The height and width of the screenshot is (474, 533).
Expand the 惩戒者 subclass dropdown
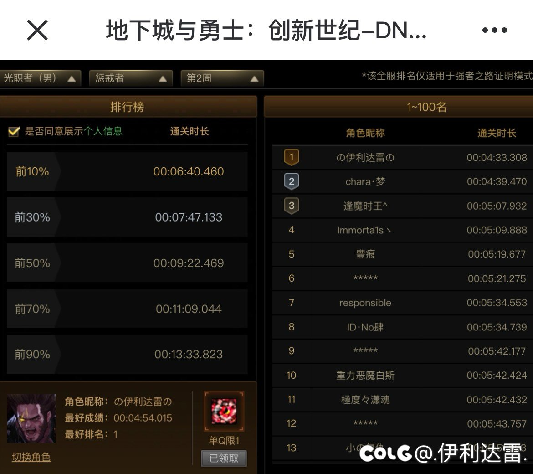pos(131,78)
